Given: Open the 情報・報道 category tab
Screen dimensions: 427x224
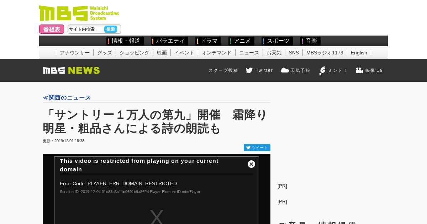Looking at the screenshot, I should tap(125, 41).
